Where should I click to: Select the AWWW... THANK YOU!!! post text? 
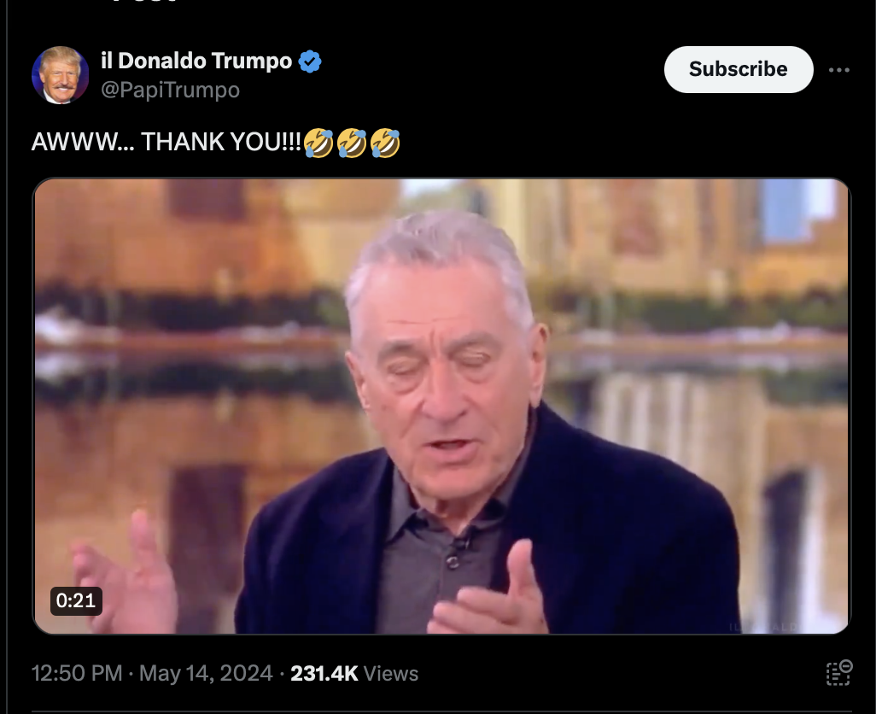(x=166, y=142)
